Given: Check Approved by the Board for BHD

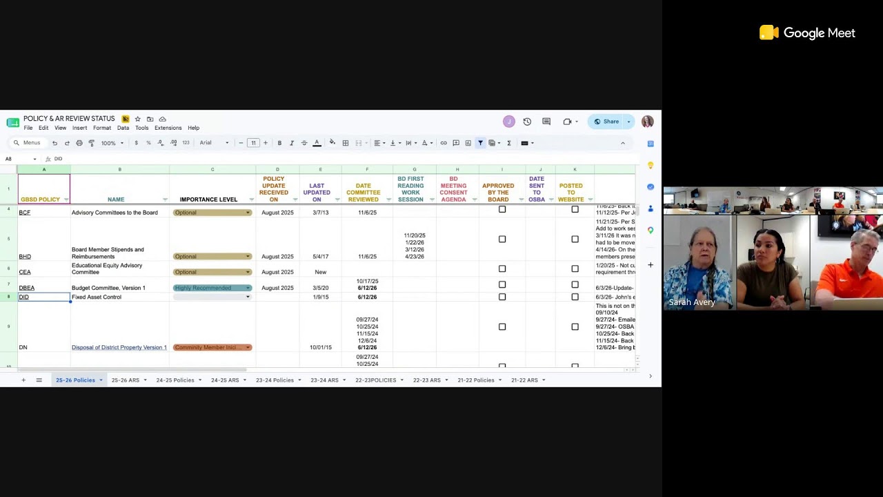Looking at the screenshot, I should click(x=502, y=239).
